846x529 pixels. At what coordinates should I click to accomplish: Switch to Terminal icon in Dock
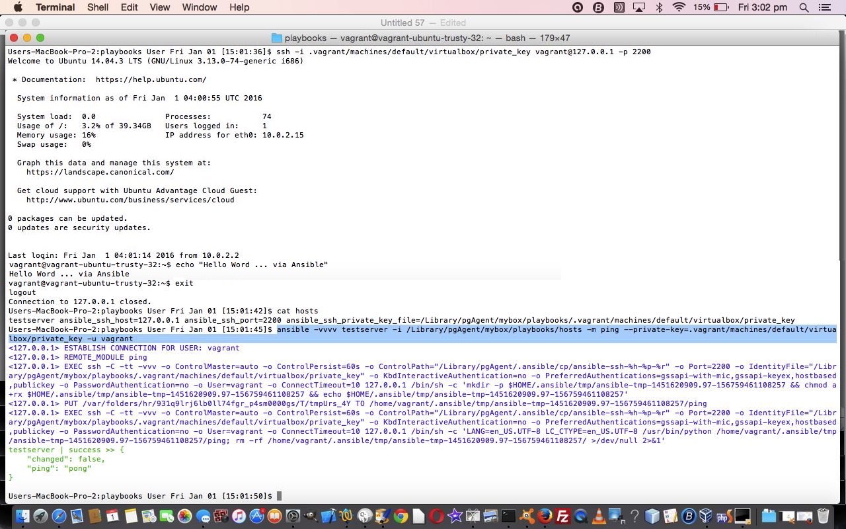[508, 516]
